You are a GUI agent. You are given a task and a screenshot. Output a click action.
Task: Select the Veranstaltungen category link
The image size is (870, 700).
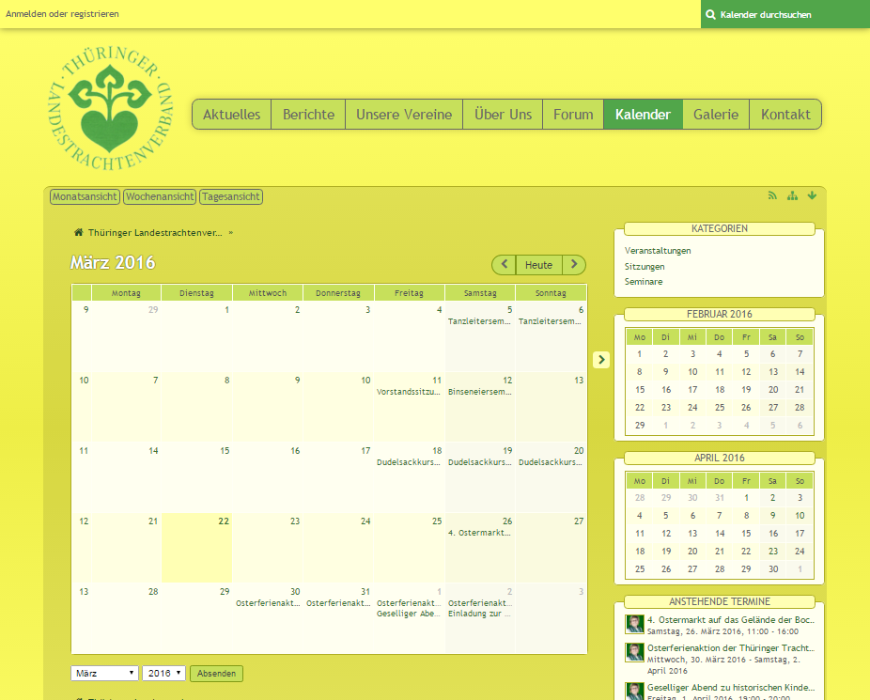tap(658, 251)
